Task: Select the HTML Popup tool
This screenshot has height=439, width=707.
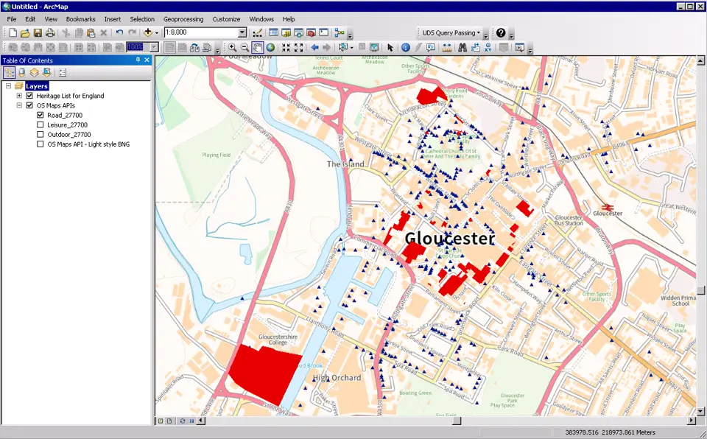Action: (431, 47)
